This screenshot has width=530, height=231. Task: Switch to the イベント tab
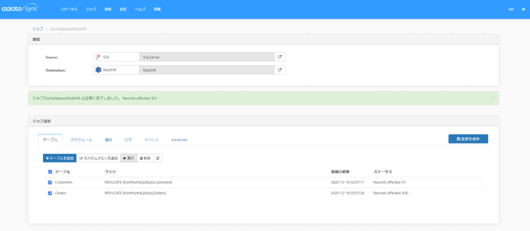[151, 140]
